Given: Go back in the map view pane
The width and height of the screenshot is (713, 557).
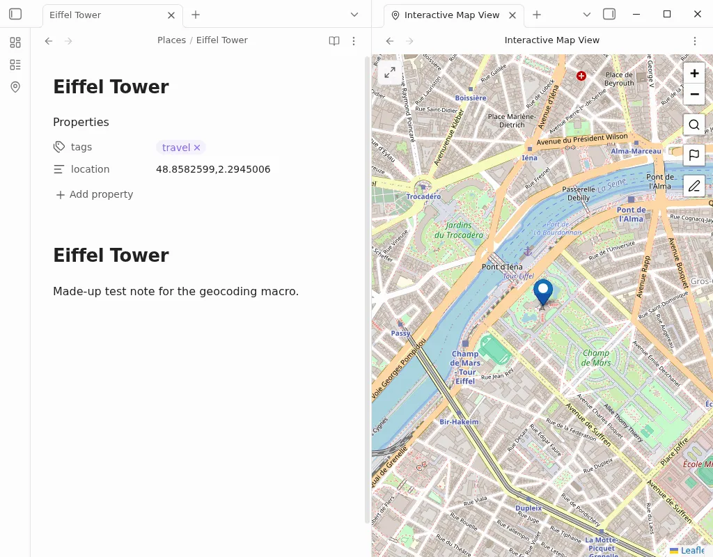Looking at the screenshot, I should point(390,41).
